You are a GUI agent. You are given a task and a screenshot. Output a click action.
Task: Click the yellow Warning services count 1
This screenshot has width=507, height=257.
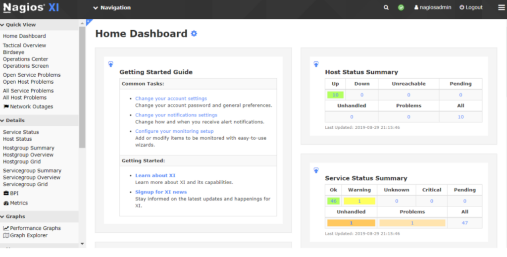(x=359, y=201)
